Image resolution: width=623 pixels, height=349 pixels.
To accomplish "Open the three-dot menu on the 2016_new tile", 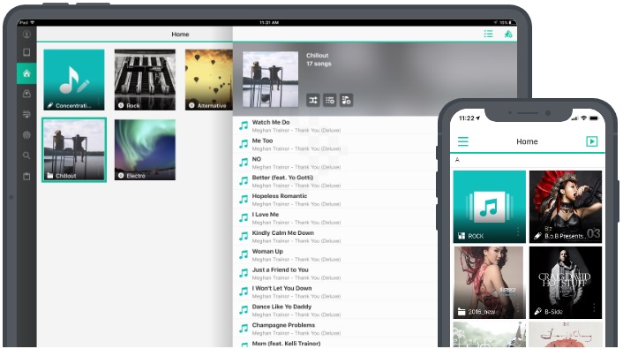I will click(x=518, y=307).
